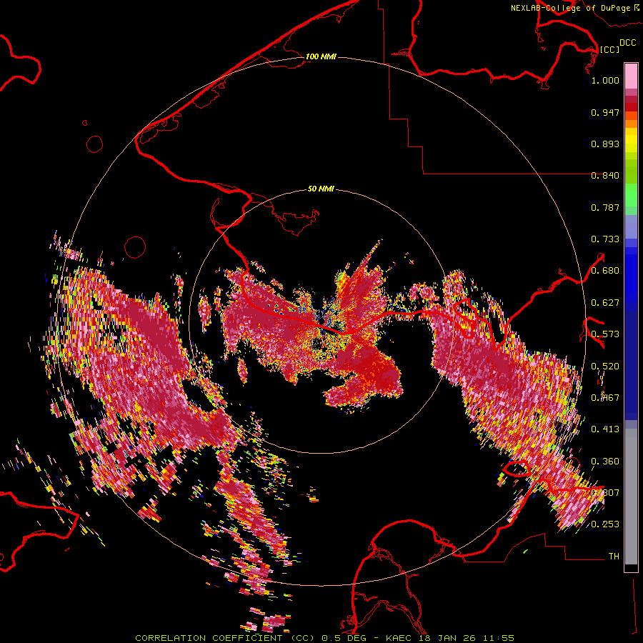The image size is (643, 643).
Task: Click the 0.733 value on the color scale
Action: pos(605,239)
